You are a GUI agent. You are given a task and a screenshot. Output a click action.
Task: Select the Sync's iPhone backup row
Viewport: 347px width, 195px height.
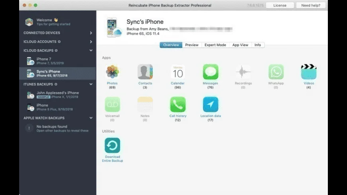click(57, 73)
